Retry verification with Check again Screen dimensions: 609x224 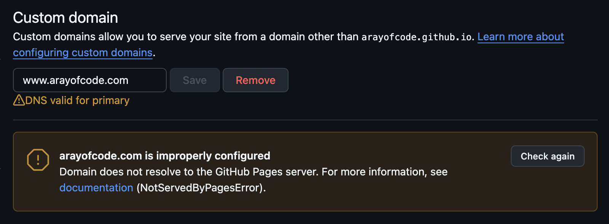point(548,156)
